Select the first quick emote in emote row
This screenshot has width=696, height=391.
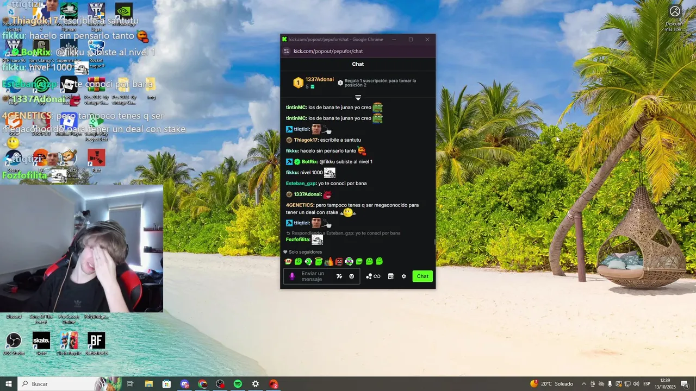288,262
